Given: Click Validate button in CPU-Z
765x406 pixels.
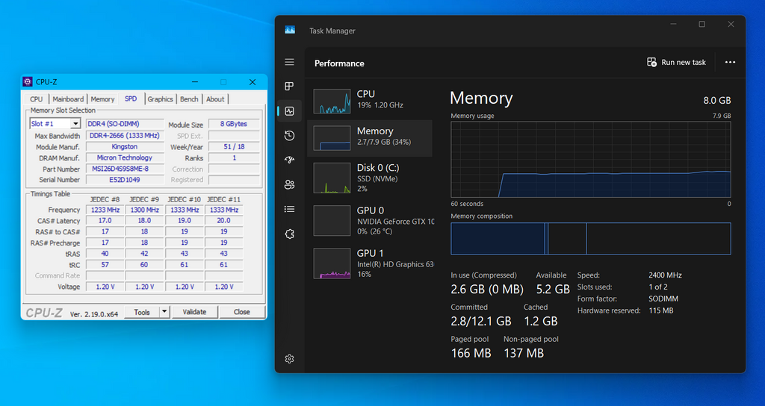Looking at the screenshot, I should pyautogui.click(x=195, y=312).
